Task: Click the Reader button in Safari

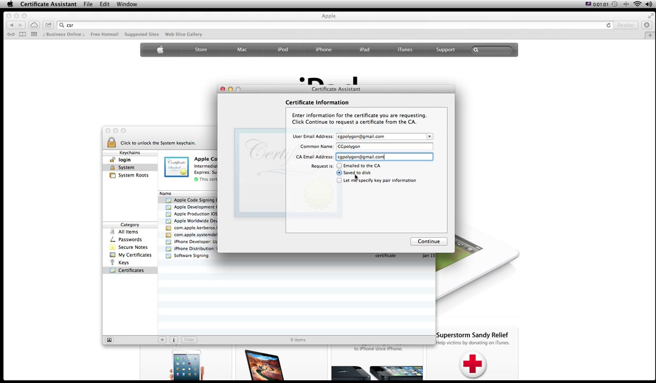Action: pyautogui.click(x=626, y=25)
